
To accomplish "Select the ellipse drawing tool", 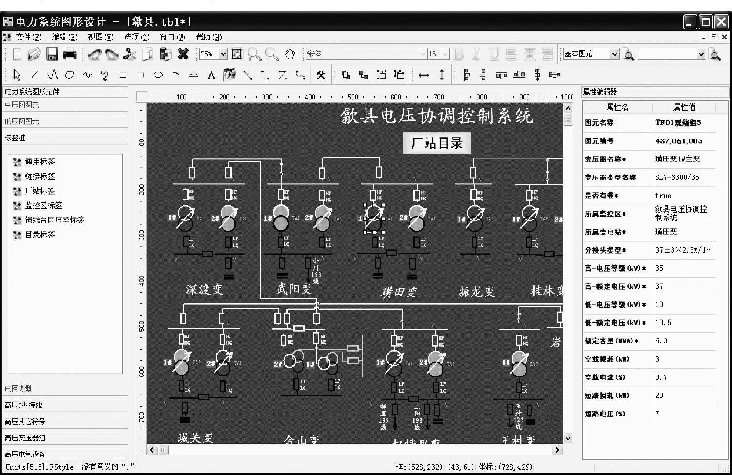I will tap(158, 75).
